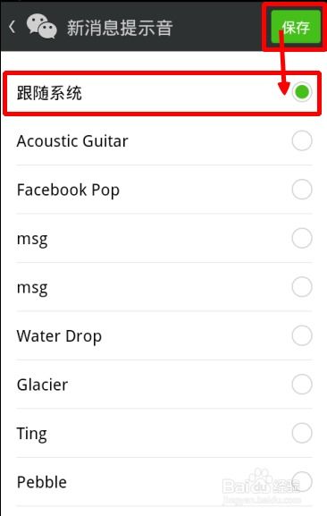
Task: Select the 跟随系统 radio button
Action: pyautogui.click(x=302, y=92)
